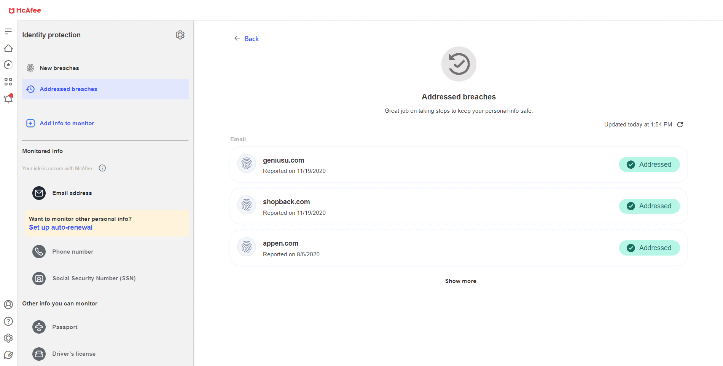The height and width of the screenshot is (366, 723).
Task: Expand list with Show more
Action: (x=460, y=281)
